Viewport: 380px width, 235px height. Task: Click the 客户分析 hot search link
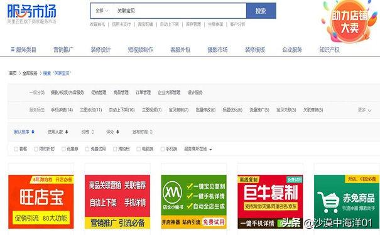(x=237, y=24)
